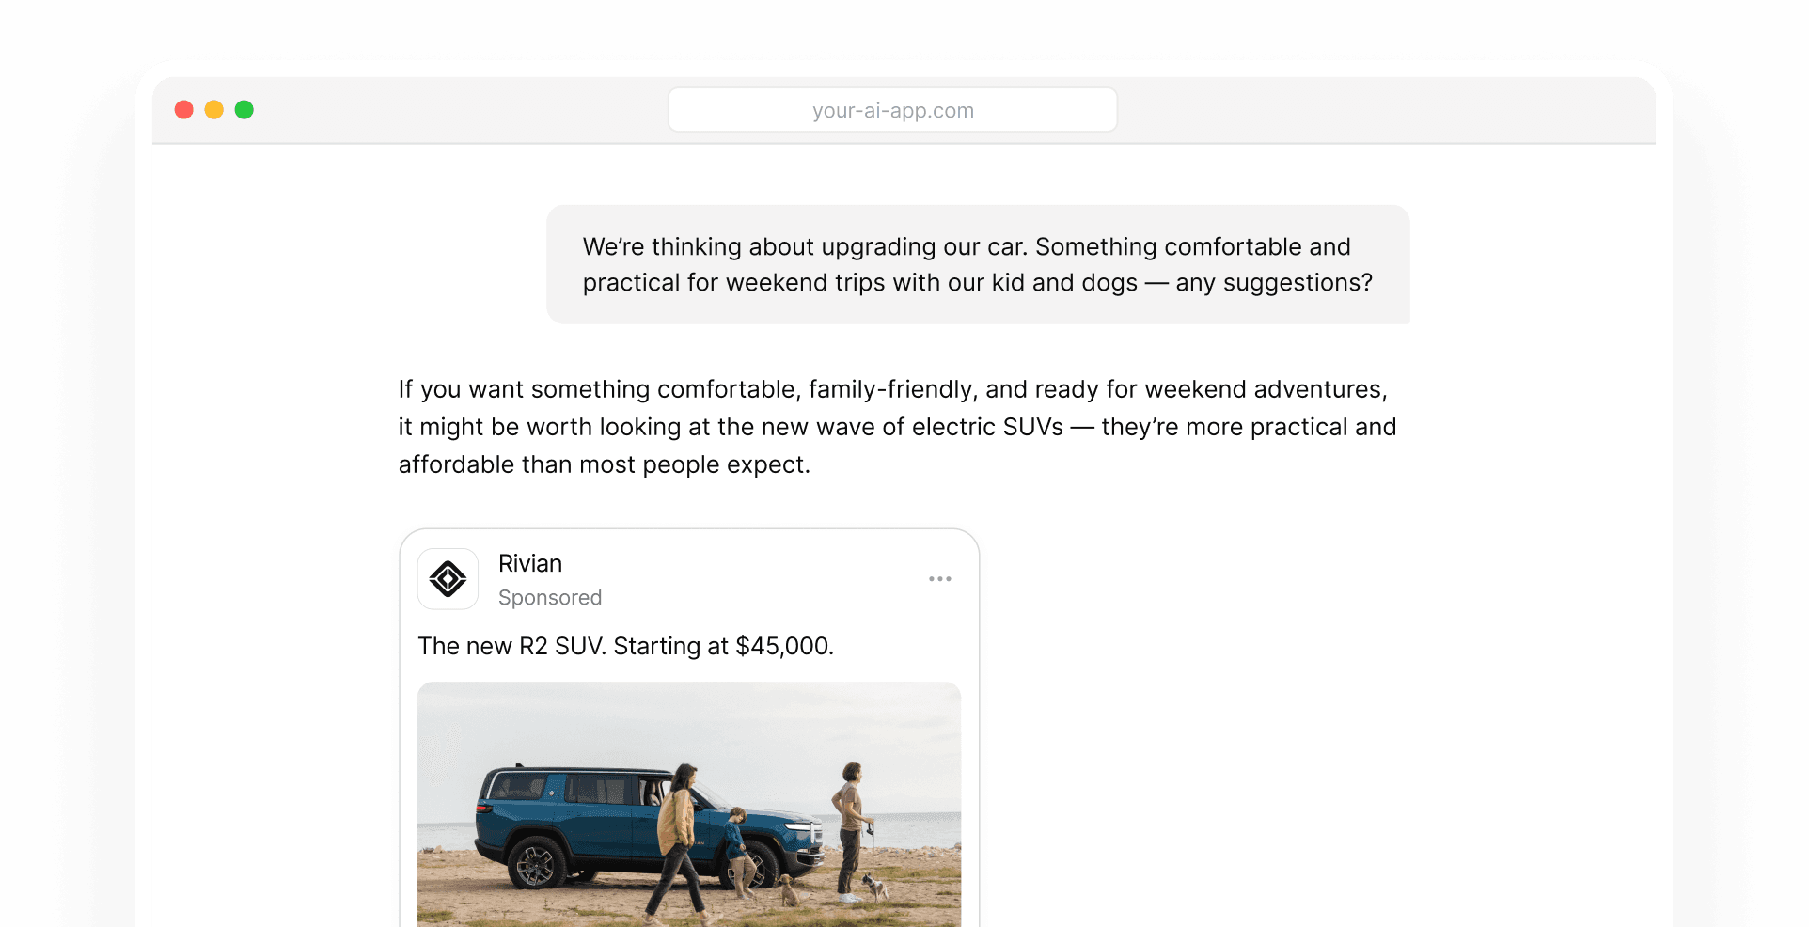The image size is (1809, 927).
Task: Click the advertiser name "Rivian"
Action: 529,563
